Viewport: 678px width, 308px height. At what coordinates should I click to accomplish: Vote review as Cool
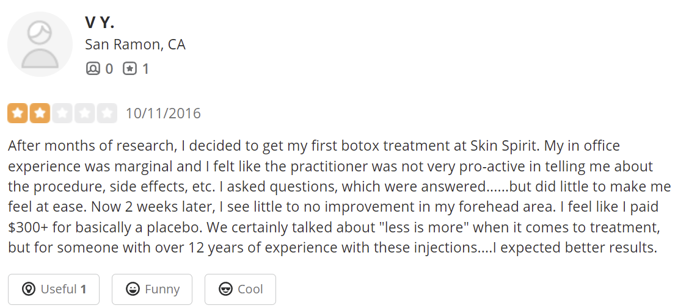[x=240, y=289]
